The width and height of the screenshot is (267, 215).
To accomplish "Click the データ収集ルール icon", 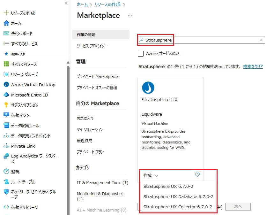I will [6, 125].
